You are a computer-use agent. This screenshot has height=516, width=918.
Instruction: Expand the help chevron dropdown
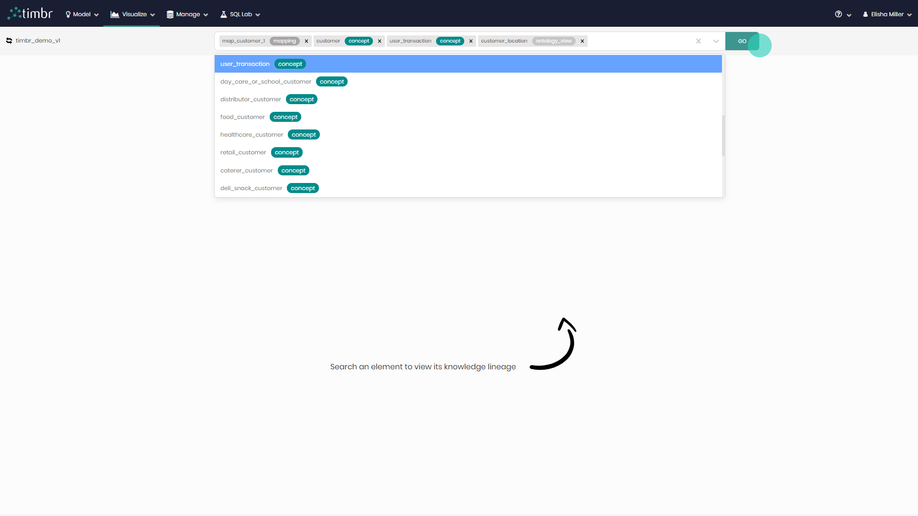point(849,15)
